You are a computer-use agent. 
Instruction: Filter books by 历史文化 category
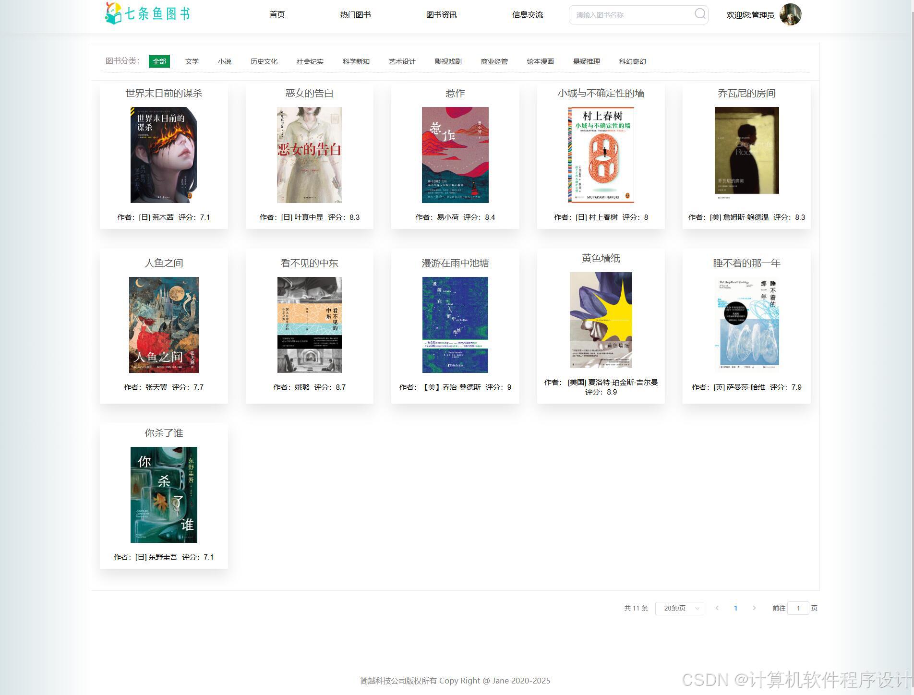(x=264, y=61)
